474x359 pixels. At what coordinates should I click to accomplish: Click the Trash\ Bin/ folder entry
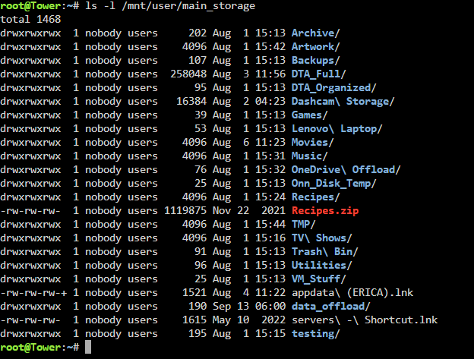(324, 251)
